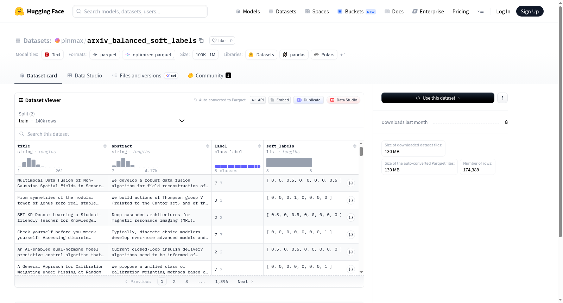Image resolution: width=563 pixels, height=303 pixels.
Task: Open Data Studio from the viewer header
Action: [x=343, y=100]
